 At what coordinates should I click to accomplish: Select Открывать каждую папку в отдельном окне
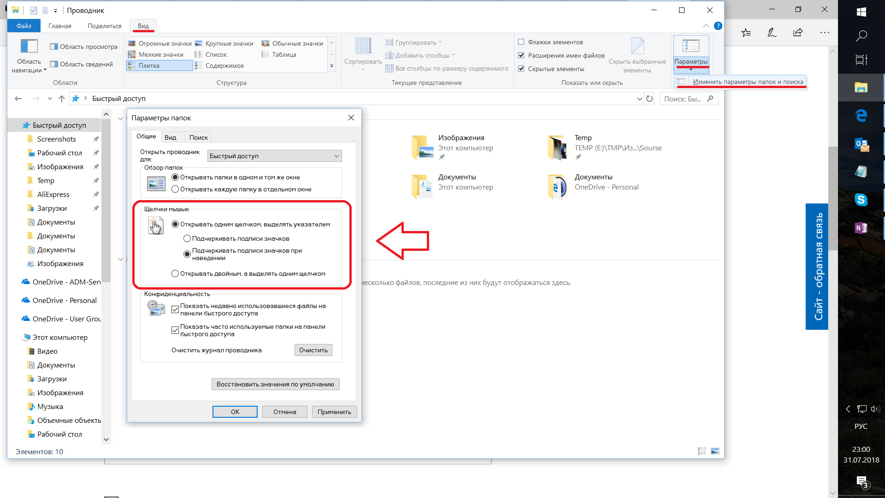click(175, 189)
